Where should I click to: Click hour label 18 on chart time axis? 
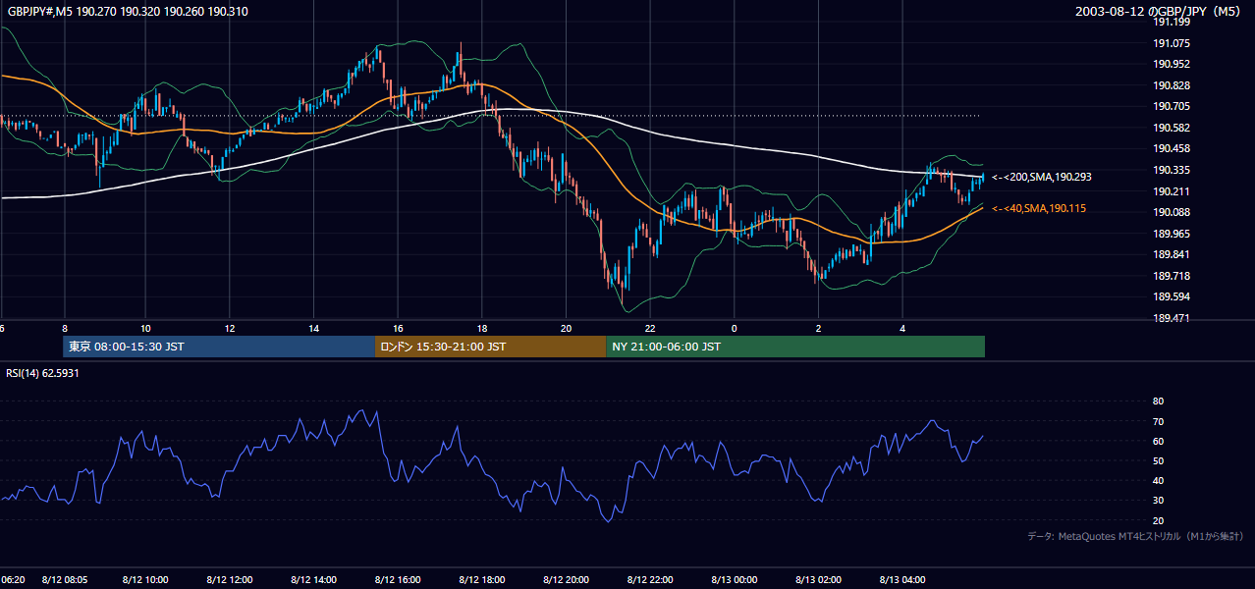[x=481, y=328]
